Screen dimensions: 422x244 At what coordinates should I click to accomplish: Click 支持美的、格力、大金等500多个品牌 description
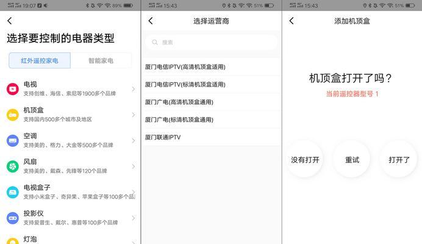coord(68,145)
